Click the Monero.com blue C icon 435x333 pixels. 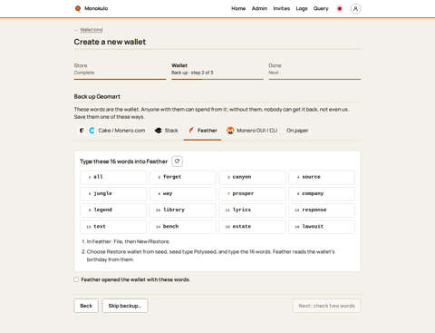pyautogui.click(x=92, y=131)
